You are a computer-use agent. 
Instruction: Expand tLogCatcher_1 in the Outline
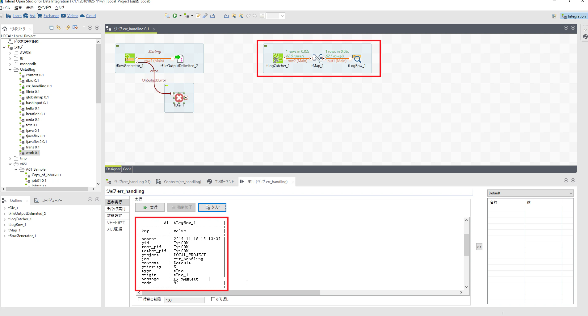(5, 219)
